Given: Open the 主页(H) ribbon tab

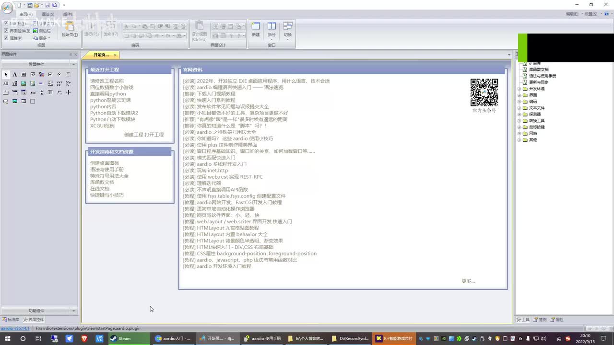Looking at the screenshot, I should tap(26, 14).
